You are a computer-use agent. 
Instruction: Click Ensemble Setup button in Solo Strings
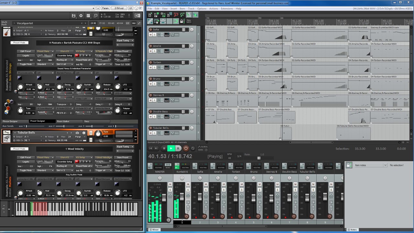(65, 55)
